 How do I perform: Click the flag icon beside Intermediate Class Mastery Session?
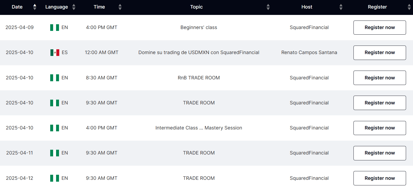click(x=54, y=128)
